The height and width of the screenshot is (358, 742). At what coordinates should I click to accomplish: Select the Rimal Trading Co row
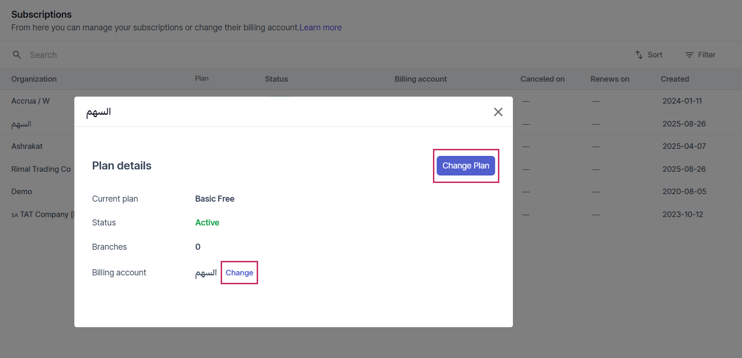pyautogui.click(x=41, y=169)
